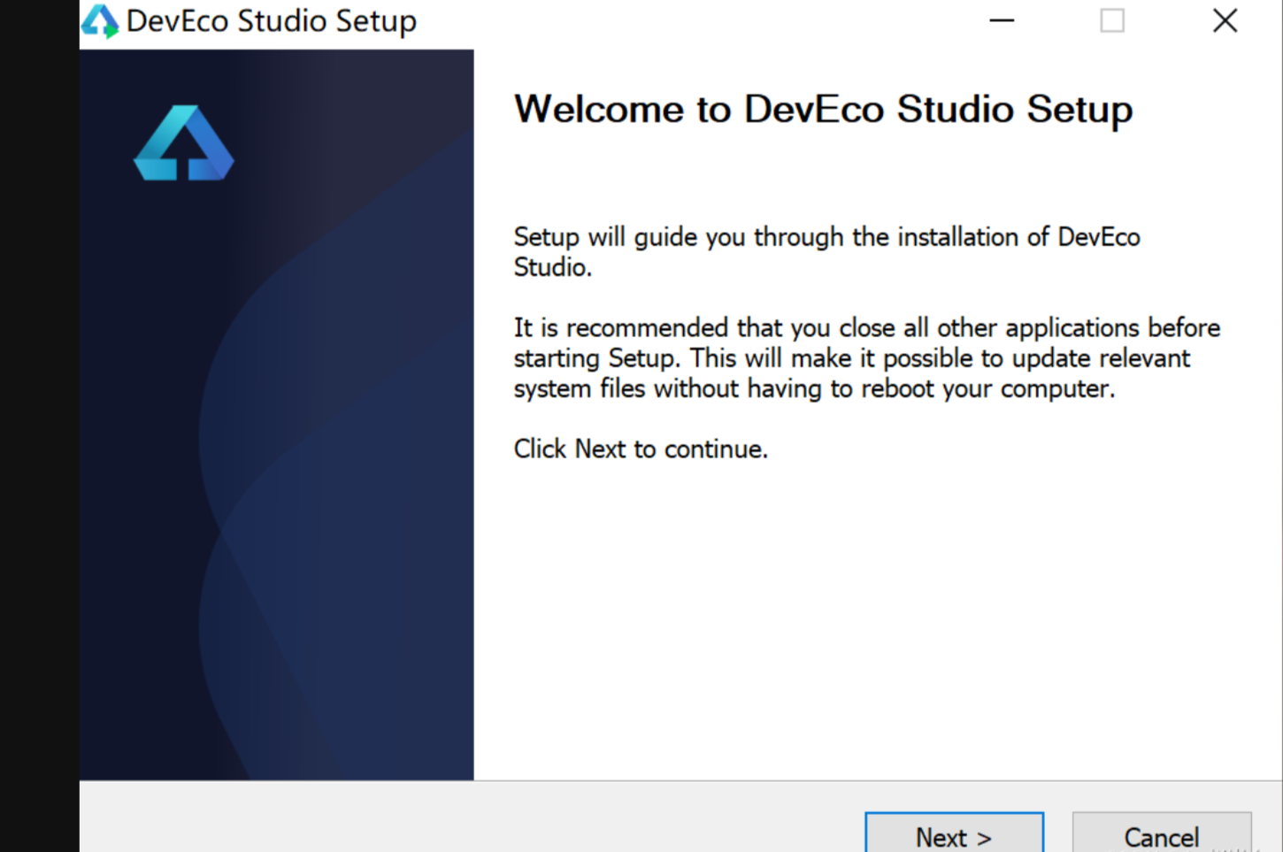Cancel the DevEco Studio setup
This screenshot has width=1283, height=852.
click(x=1161, y=835)
